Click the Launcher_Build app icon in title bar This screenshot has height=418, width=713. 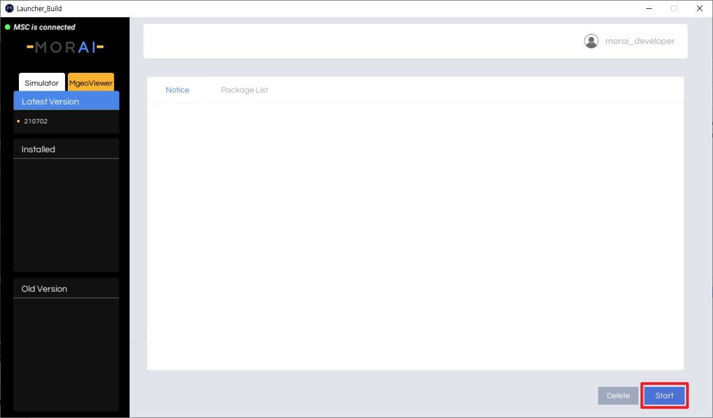pos(9,8)
